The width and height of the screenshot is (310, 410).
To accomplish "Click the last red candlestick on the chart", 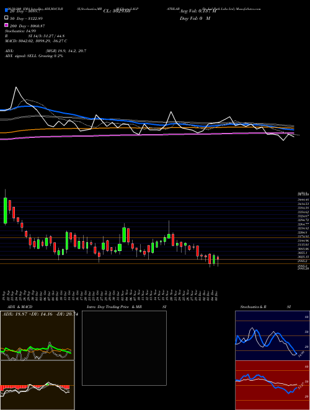I will [x=218, y=258].
